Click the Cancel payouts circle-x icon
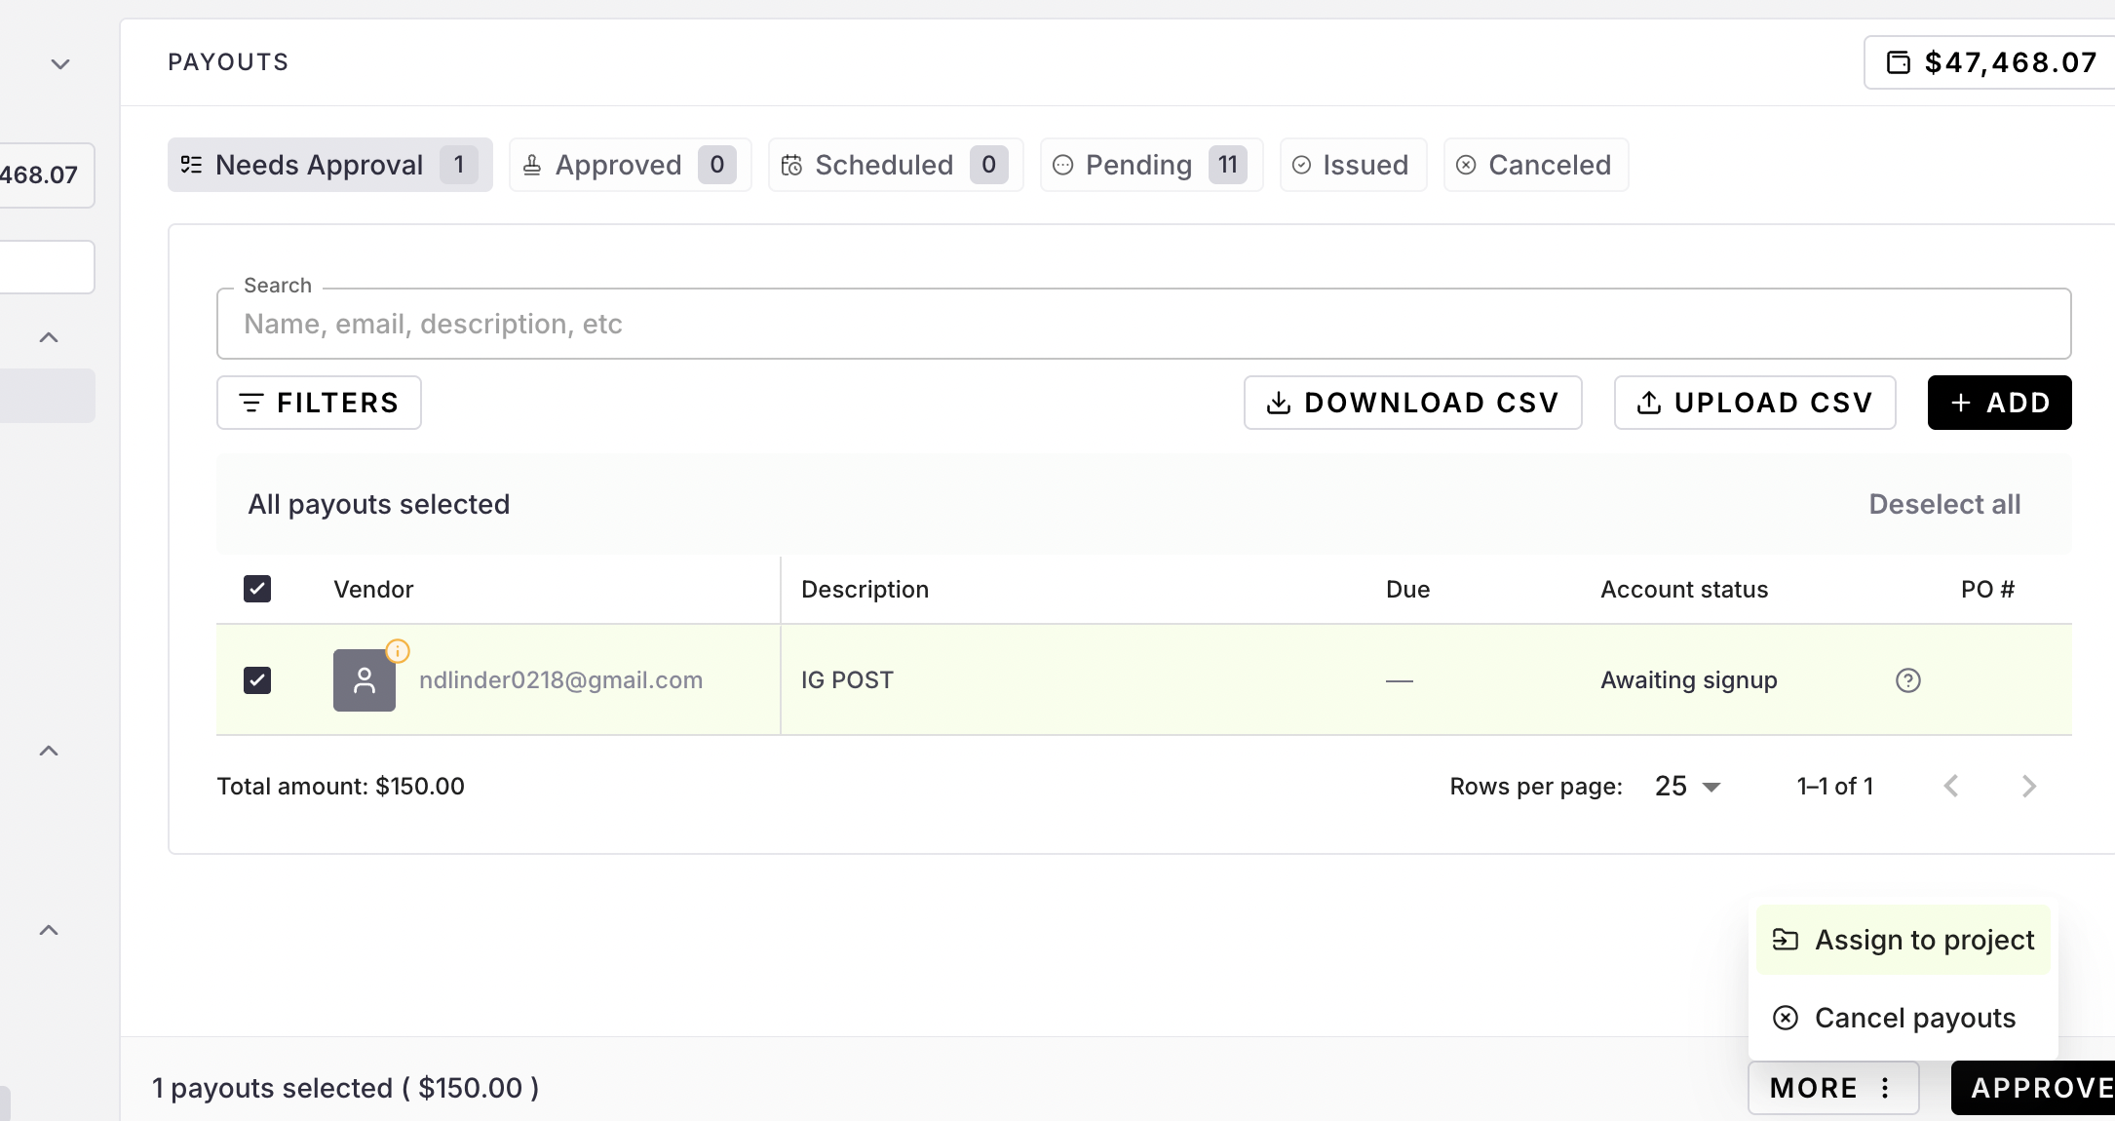The width and height of the screenshot is (2115, 1121). click(1785, 1018)
